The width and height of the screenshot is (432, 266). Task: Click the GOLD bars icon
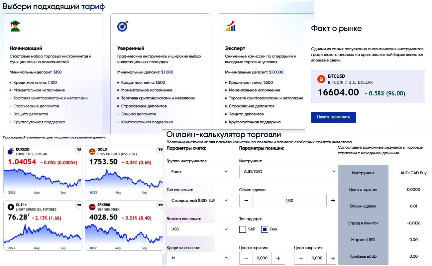click(x=92, y=151)
